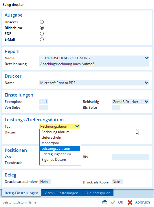Select the PDF output radio button
154x207 pixels.
42,33
